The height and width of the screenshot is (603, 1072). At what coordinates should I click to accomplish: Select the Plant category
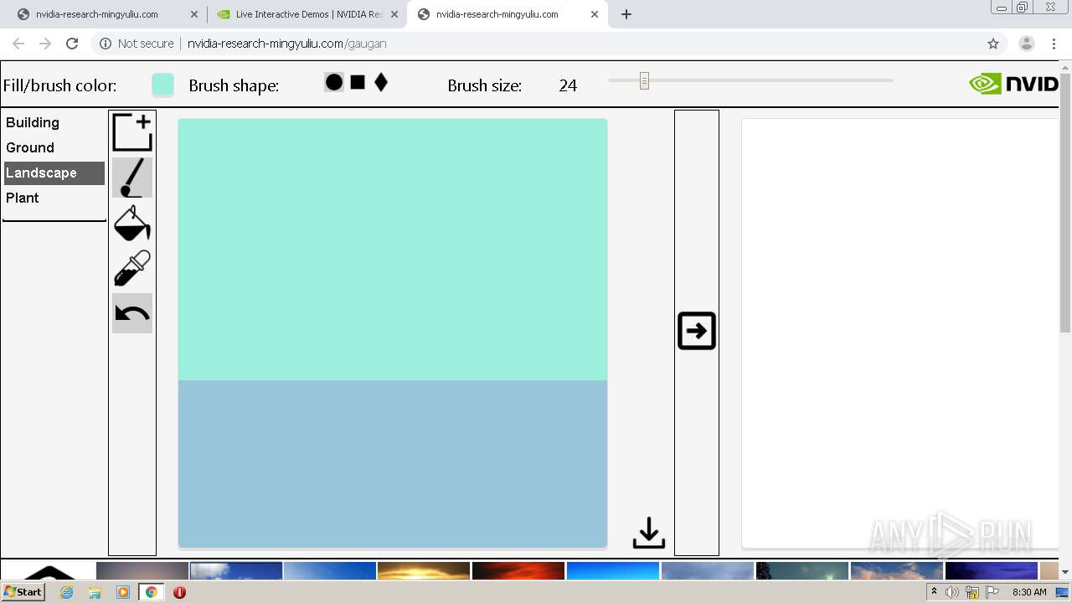[x=54, y=198]
